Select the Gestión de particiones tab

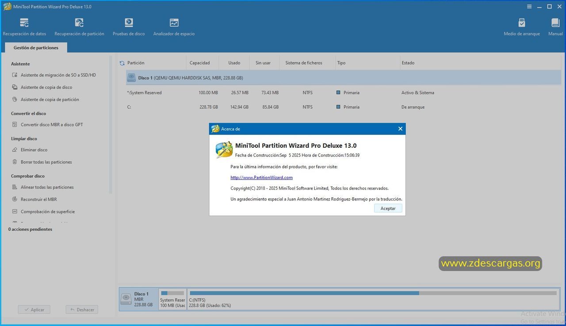click(x=36, y=48)
